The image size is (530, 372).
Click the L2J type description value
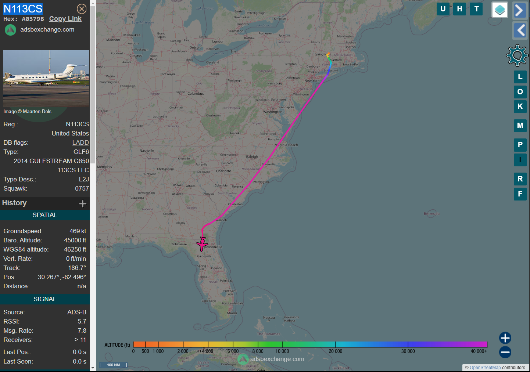pos(84,180)
